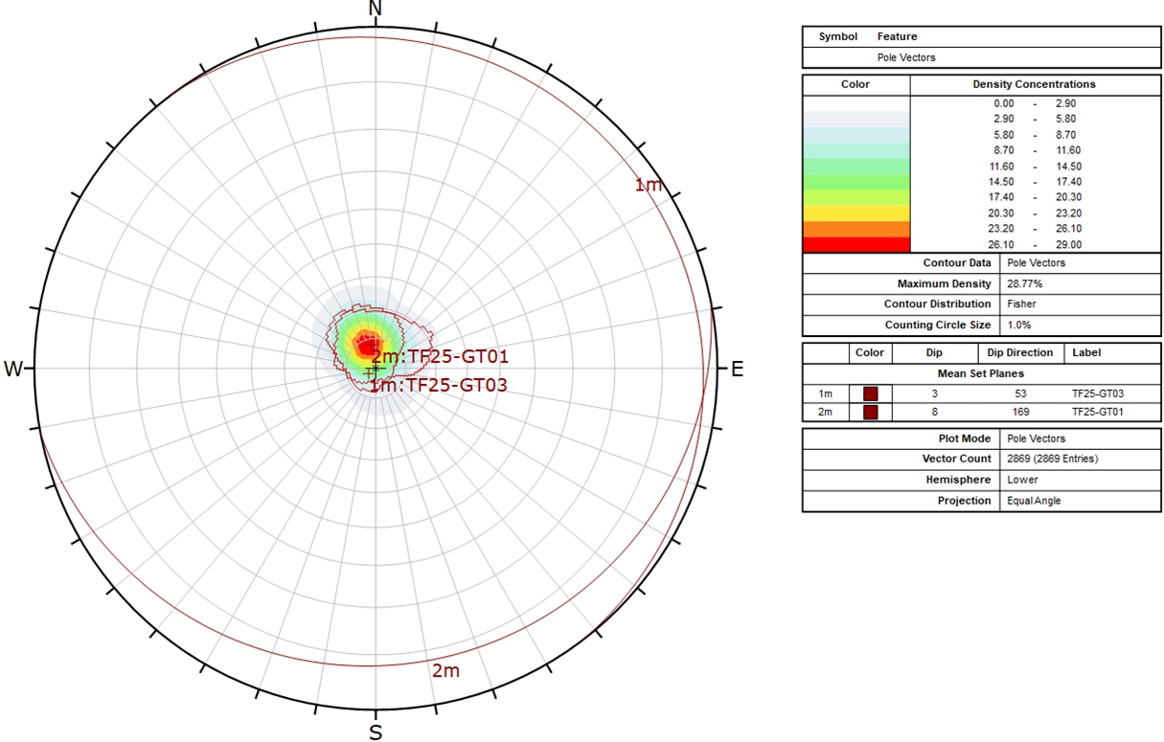Click the red 26.10 - 29.00 density swatch

pyautogui.click(x=856, y=245)
